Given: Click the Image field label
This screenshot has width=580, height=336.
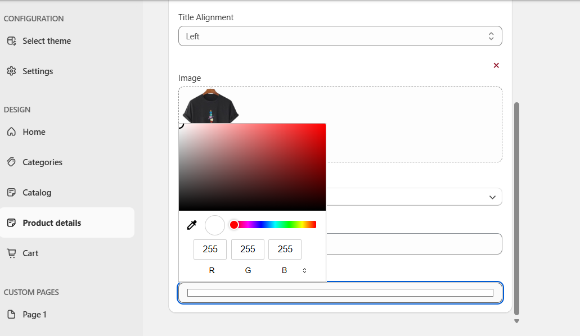Looking at the screenshot, I should point(190,78).
